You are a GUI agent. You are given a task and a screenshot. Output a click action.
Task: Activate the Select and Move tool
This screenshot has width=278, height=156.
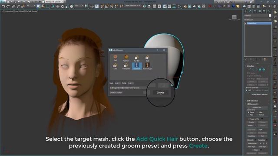58,6
